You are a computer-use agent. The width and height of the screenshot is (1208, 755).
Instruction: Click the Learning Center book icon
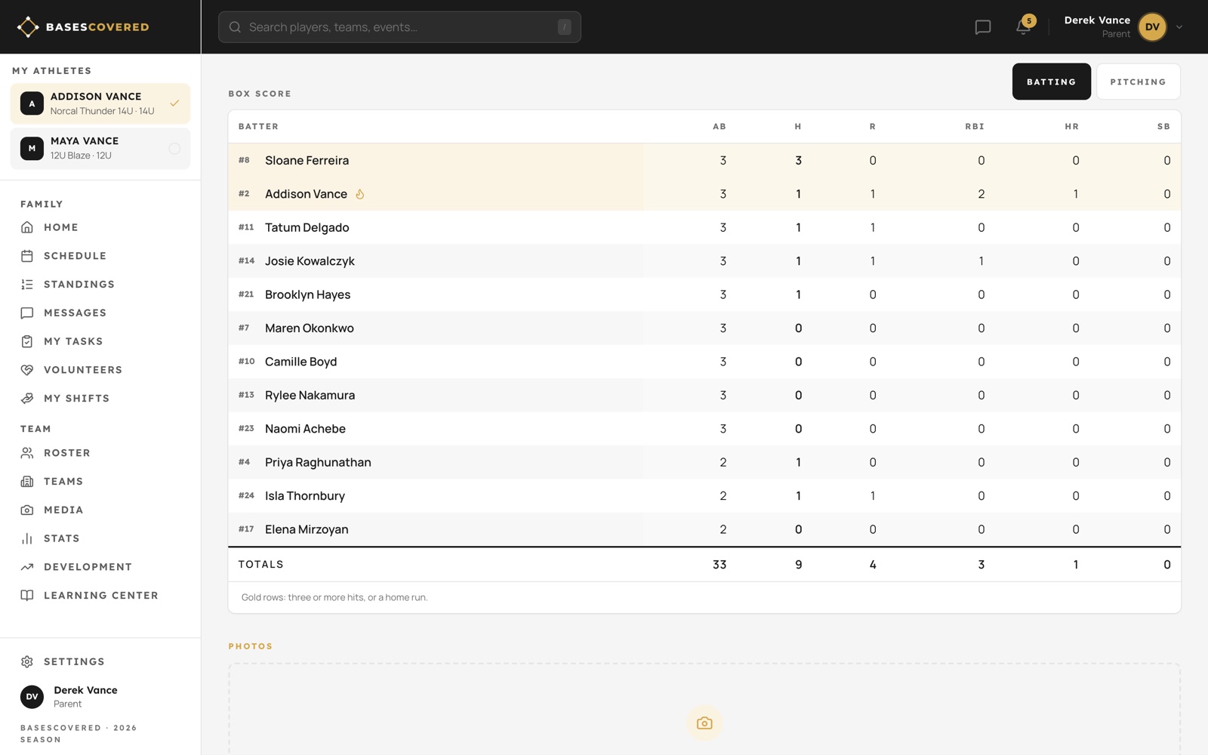click(27, 596)
